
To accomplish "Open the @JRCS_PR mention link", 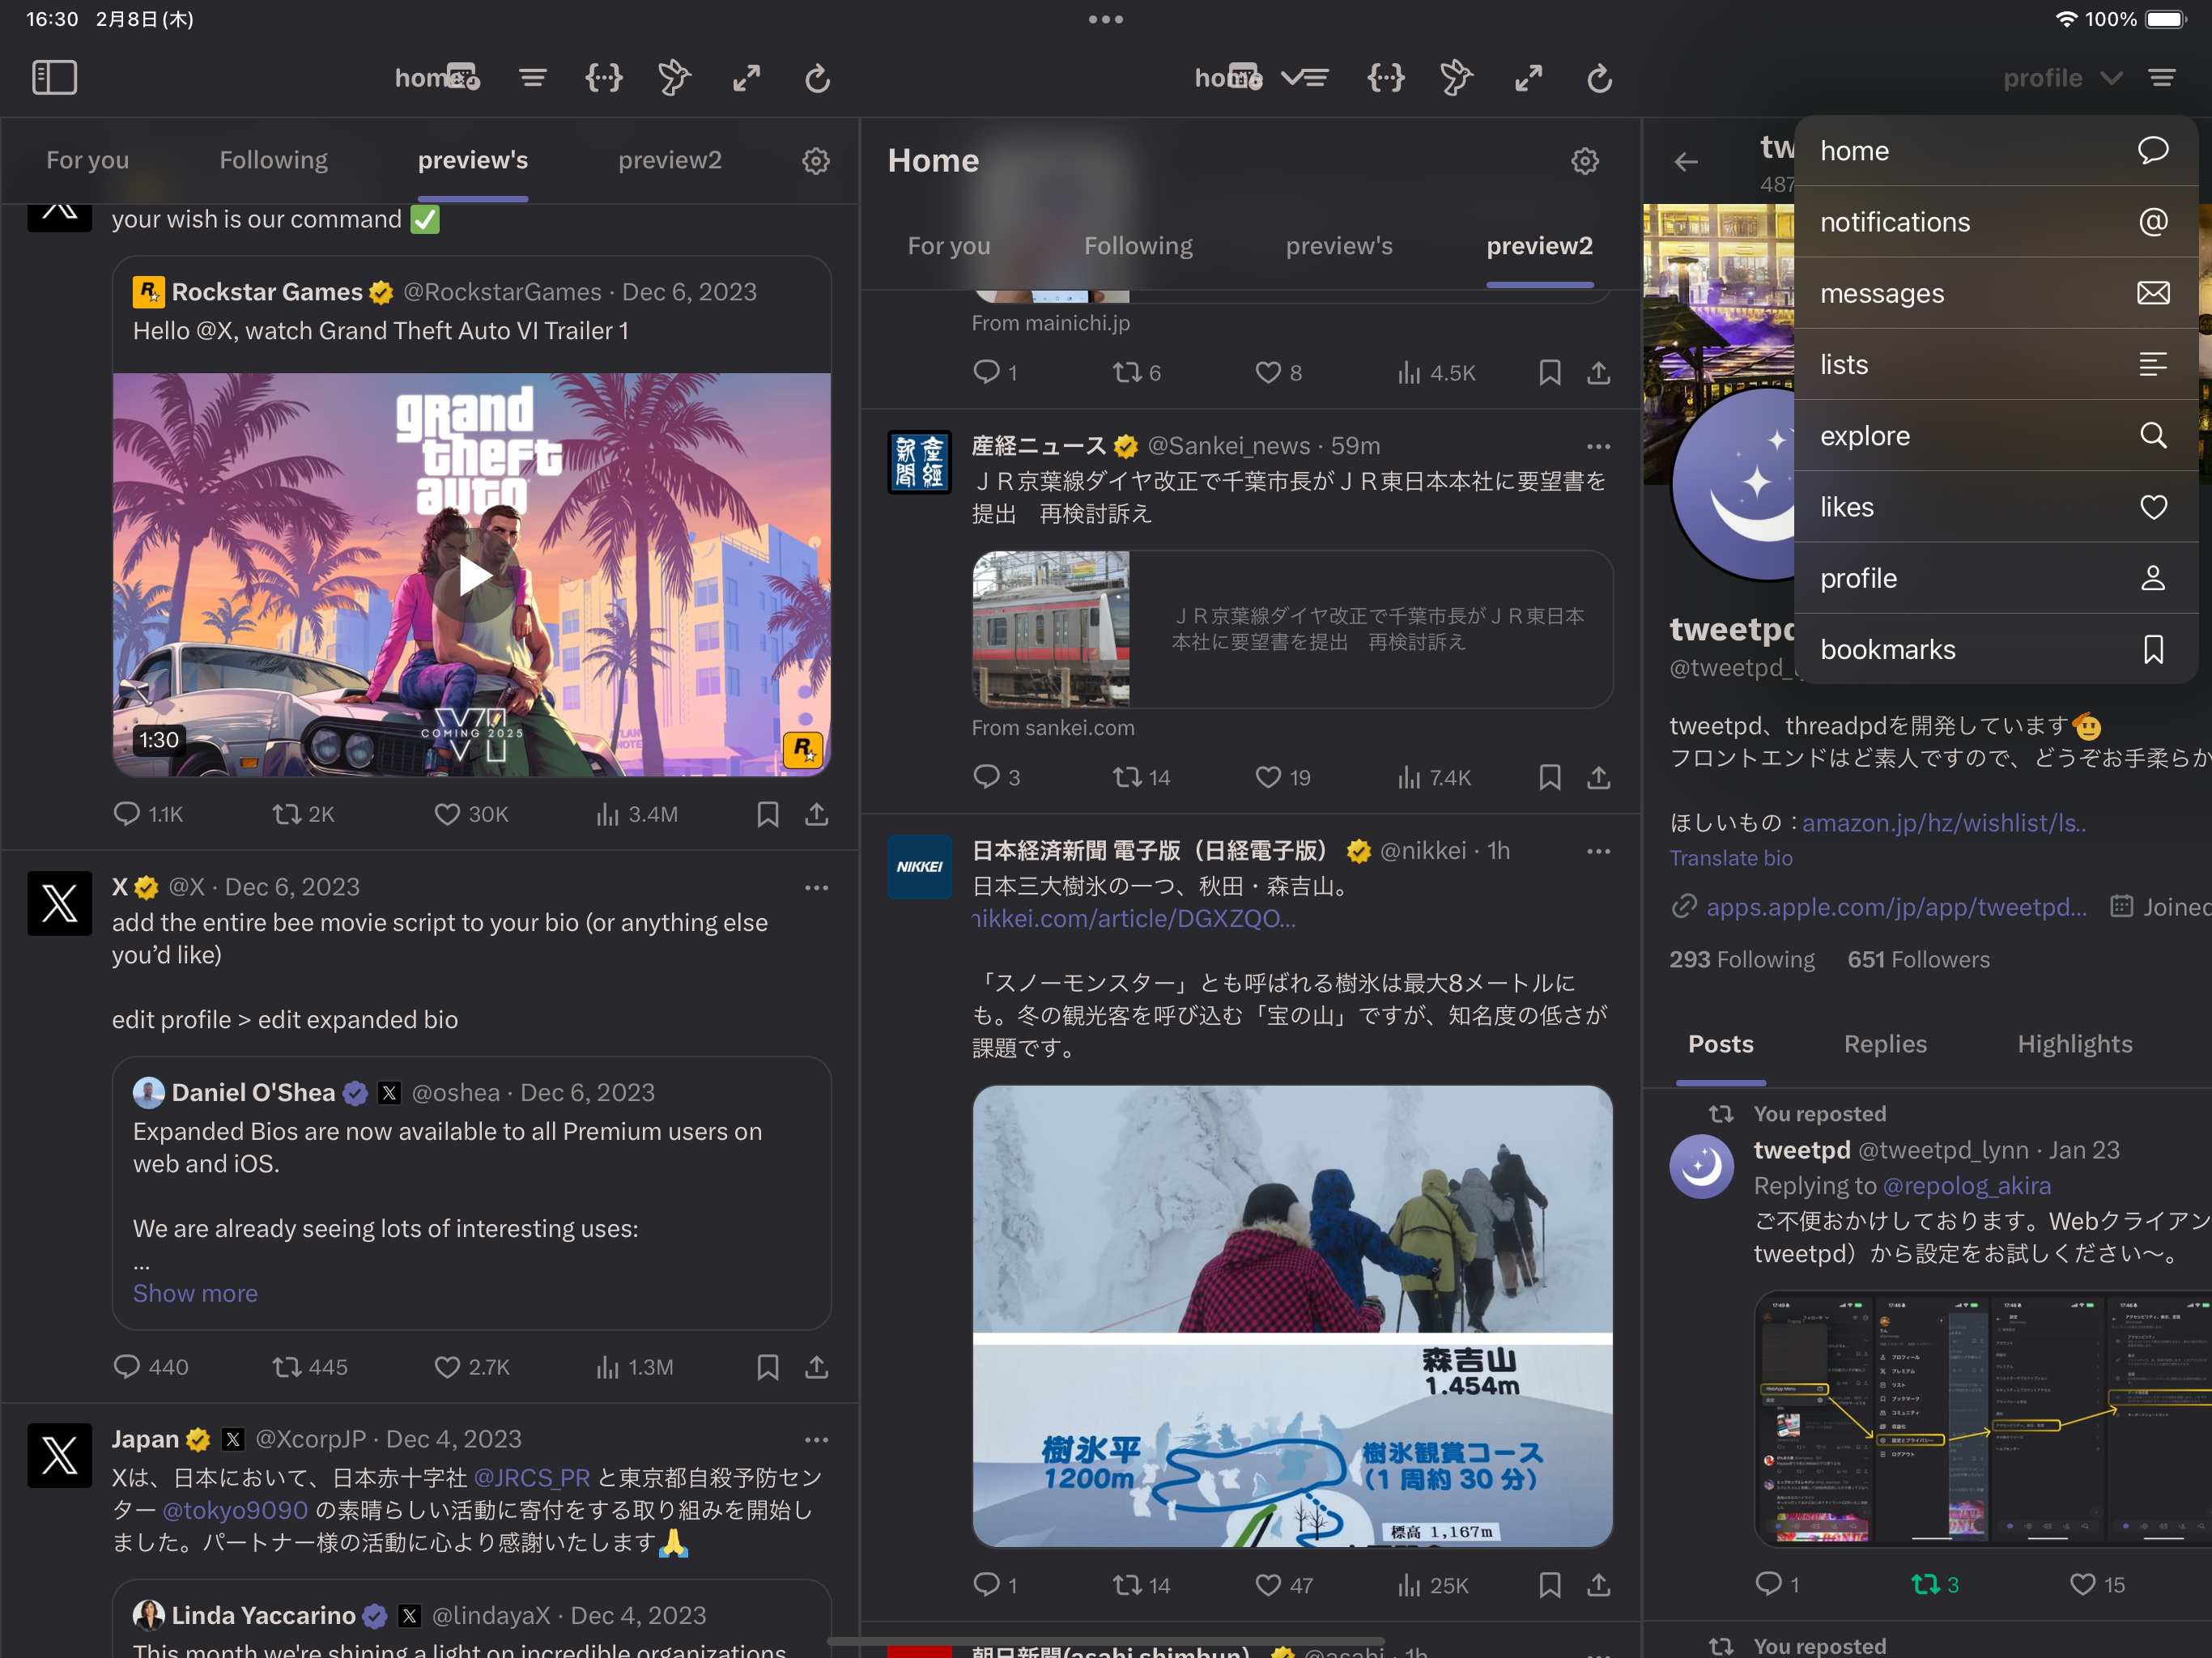I will point(531,1478).
